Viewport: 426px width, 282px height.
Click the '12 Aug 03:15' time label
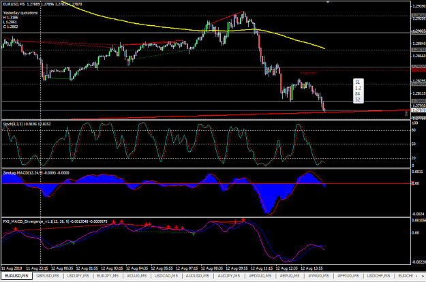[112, 268]
